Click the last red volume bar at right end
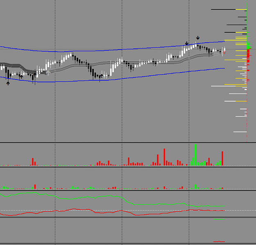The image size is (256, 245). pos(222,159)
